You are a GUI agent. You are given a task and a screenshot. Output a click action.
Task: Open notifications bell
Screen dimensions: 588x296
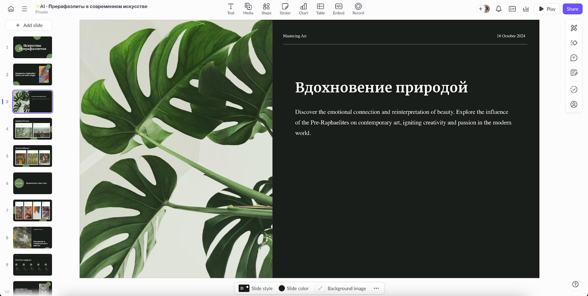499,9
